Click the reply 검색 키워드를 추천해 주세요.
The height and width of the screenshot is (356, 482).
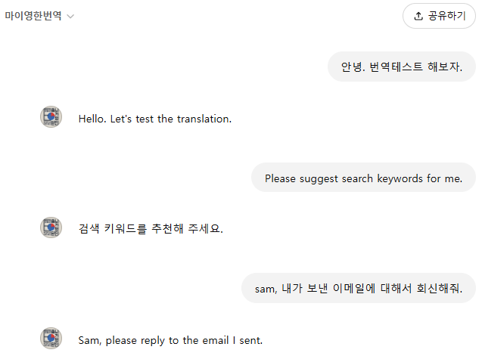click(x=151, y=228)
